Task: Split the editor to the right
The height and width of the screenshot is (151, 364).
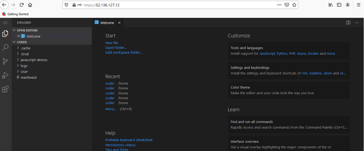Action: (348, 22)
